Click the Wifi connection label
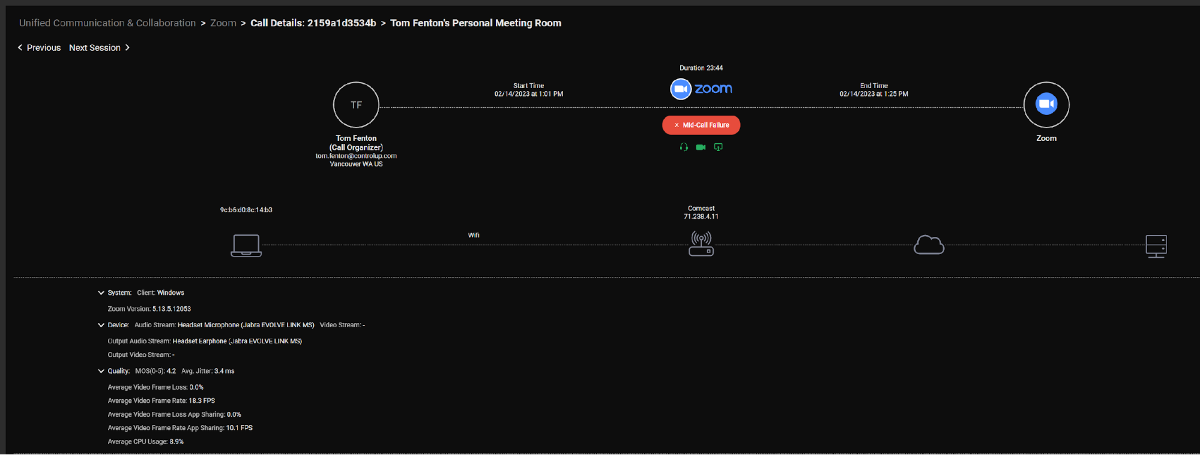This screenshot has width=1200, height=455. [474, 235]
